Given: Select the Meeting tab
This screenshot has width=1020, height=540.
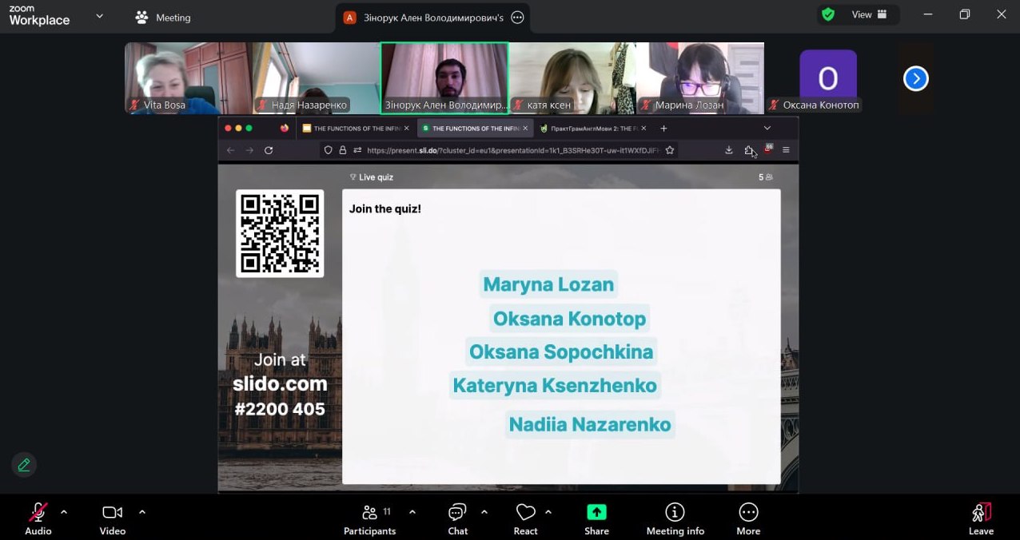Looking at the screenshot, I should tap(164, 17).
